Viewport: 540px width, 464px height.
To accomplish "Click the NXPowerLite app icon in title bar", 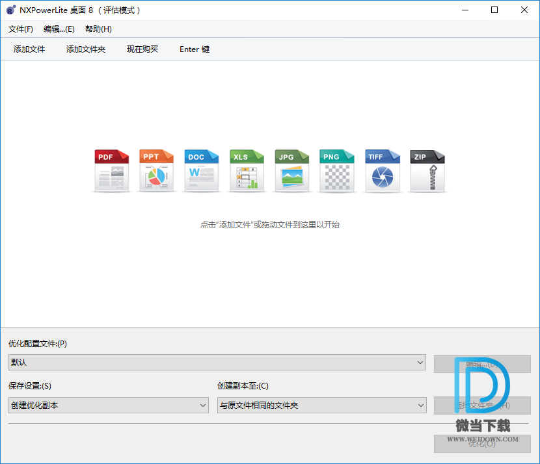I will click(x=11, y=10).
